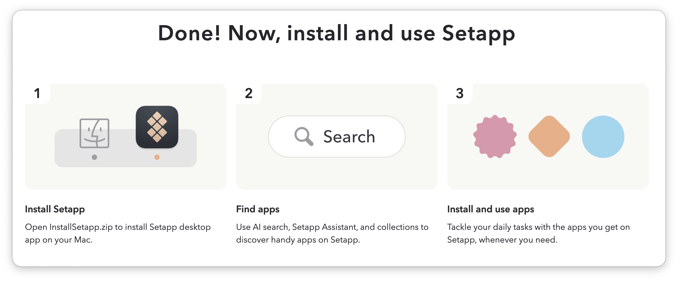Select the step number 2 badge
Screen dimensions: 678x281
[x=249, y=93]
